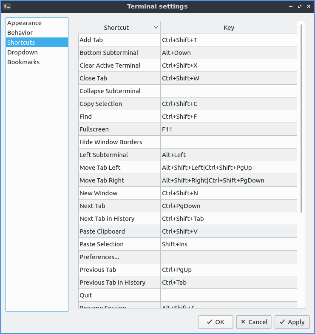315x334 pixels.
Task: Select Shortcuts in the sidebar list
Action: tap(21, 43)
